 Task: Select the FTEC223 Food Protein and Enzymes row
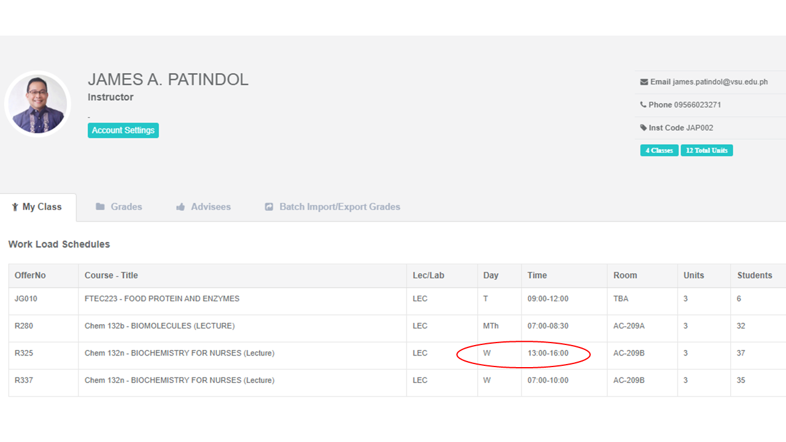[x=161, y=299]
